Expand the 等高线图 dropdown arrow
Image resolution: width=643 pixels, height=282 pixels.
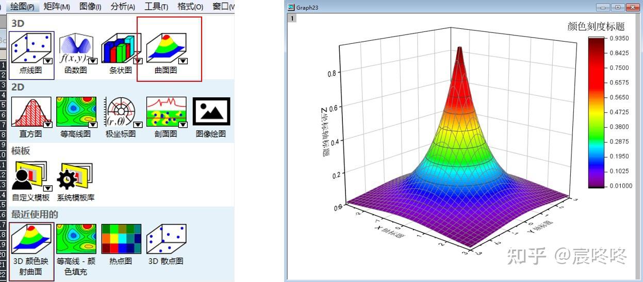pos(93,124)
